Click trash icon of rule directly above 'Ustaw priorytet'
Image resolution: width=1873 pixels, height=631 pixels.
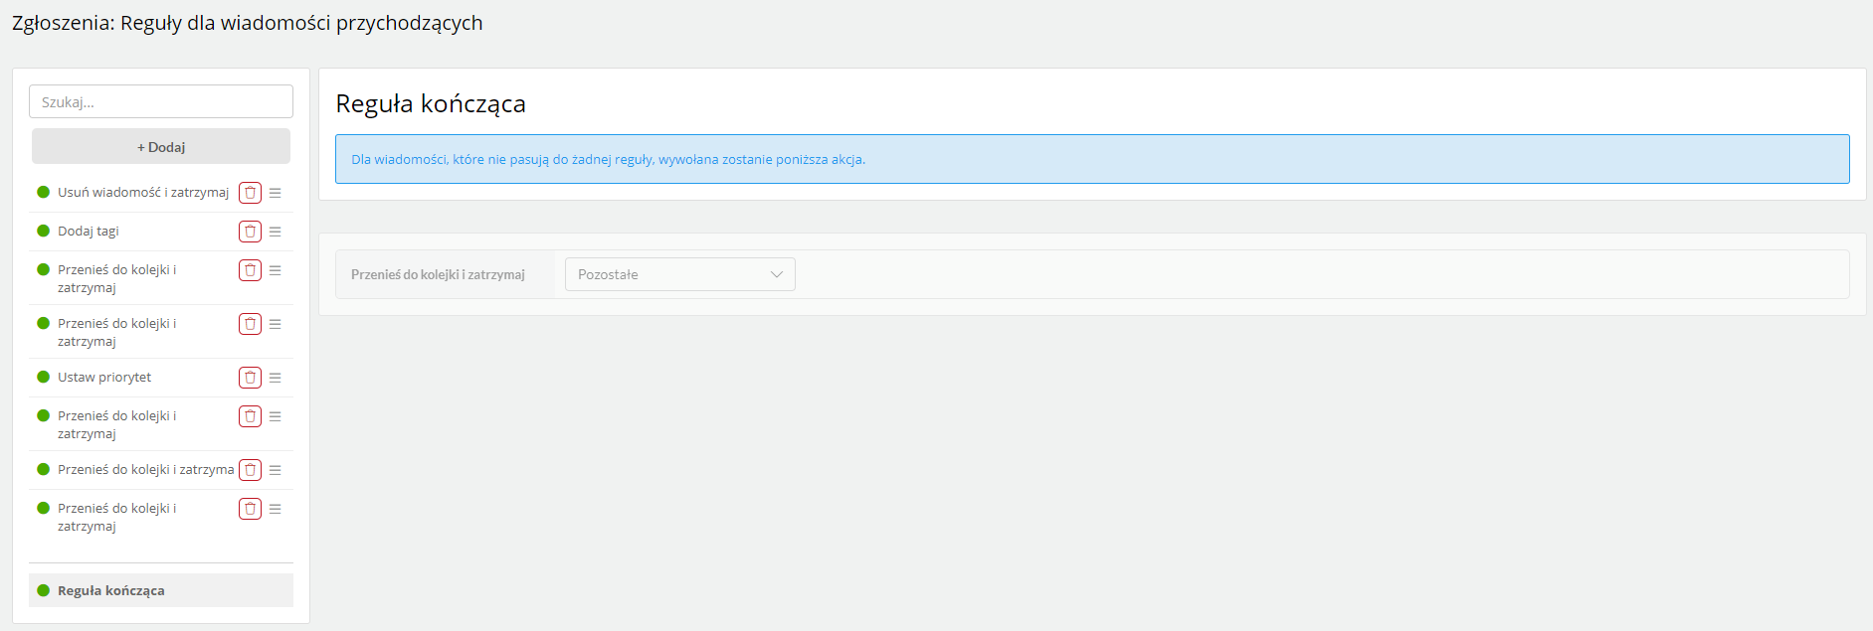250,324
